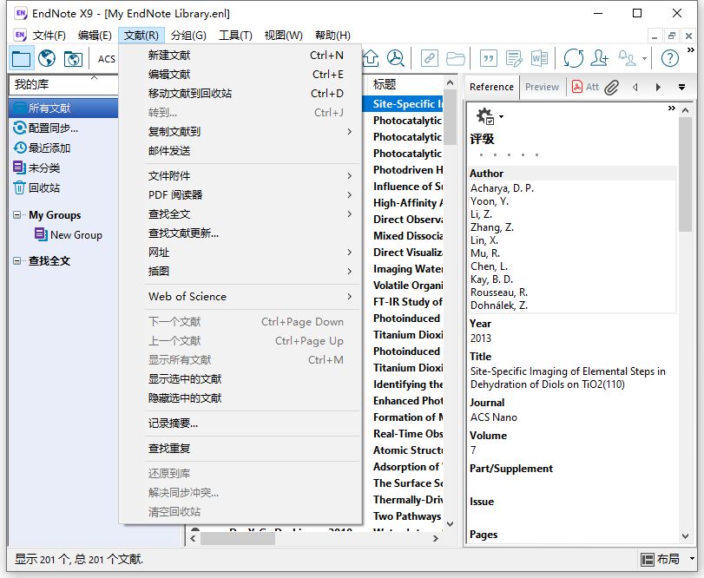Viewport: 704px width, 578px height.
Task: Open the 分组(G) menu
Action: [188, 35]
